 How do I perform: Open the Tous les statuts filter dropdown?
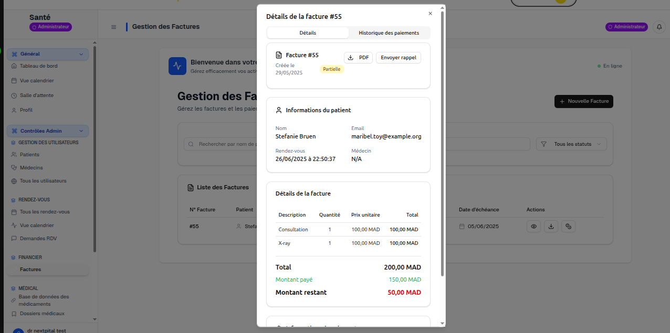[571, 144]
